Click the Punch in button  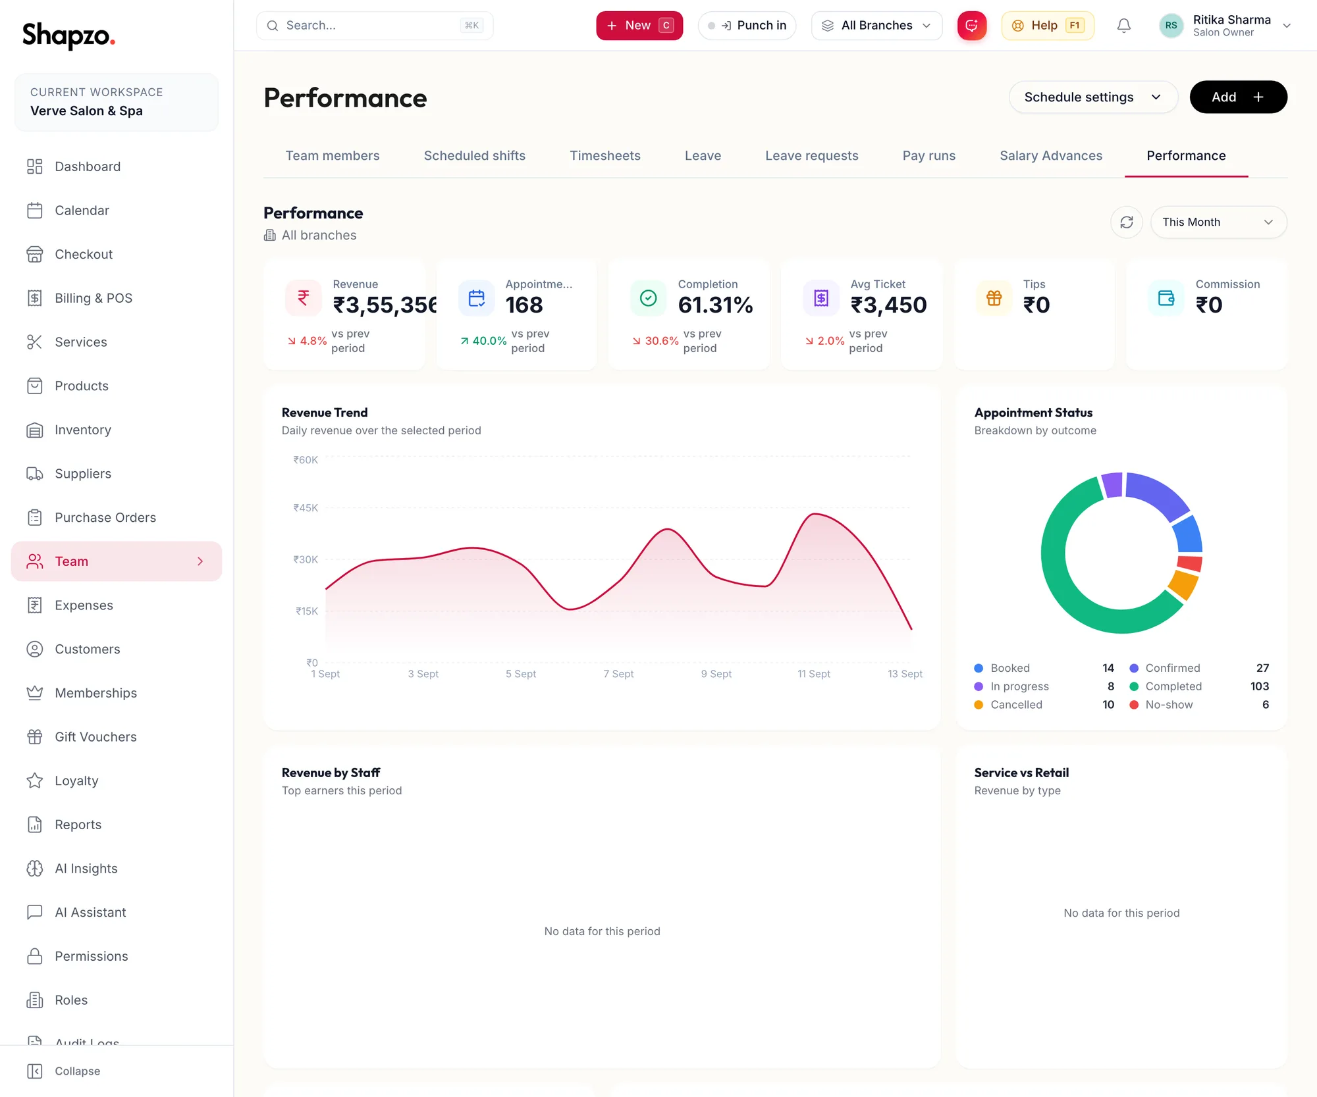click(x=747, y=26)
